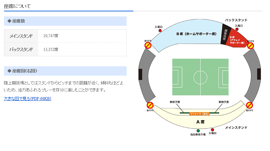Click the red entrance dot above B席 home area
Image resolution: width=270 pixels, height=151 pixels.
coord(160,30)
